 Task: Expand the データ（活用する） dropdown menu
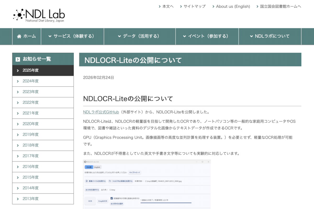tap(139, 36)
